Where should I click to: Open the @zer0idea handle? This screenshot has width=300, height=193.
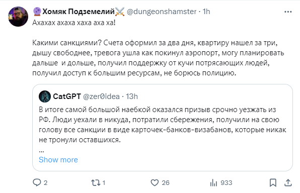click(x=101, y=96)
